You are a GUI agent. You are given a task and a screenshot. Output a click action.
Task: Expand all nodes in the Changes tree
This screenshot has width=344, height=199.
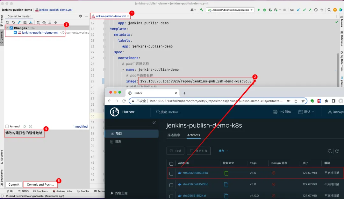50,22
